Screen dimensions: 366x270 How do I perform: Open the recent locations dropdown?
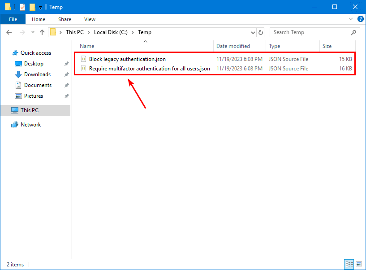(33, 32)
